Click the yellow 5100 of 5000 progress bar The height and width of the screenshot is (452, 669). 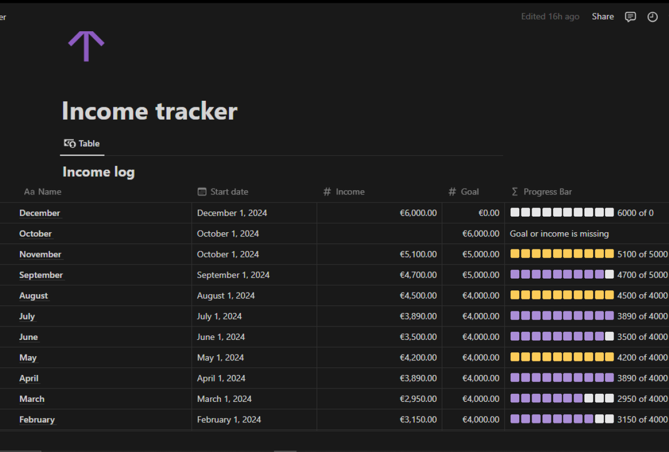(x=589, y=254)
